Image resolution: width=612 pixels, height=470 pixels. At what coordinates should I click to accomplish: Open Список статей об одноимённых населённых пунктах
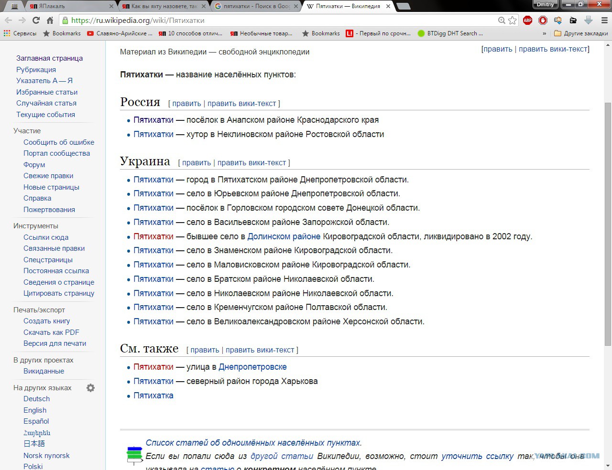pos(253,443)
